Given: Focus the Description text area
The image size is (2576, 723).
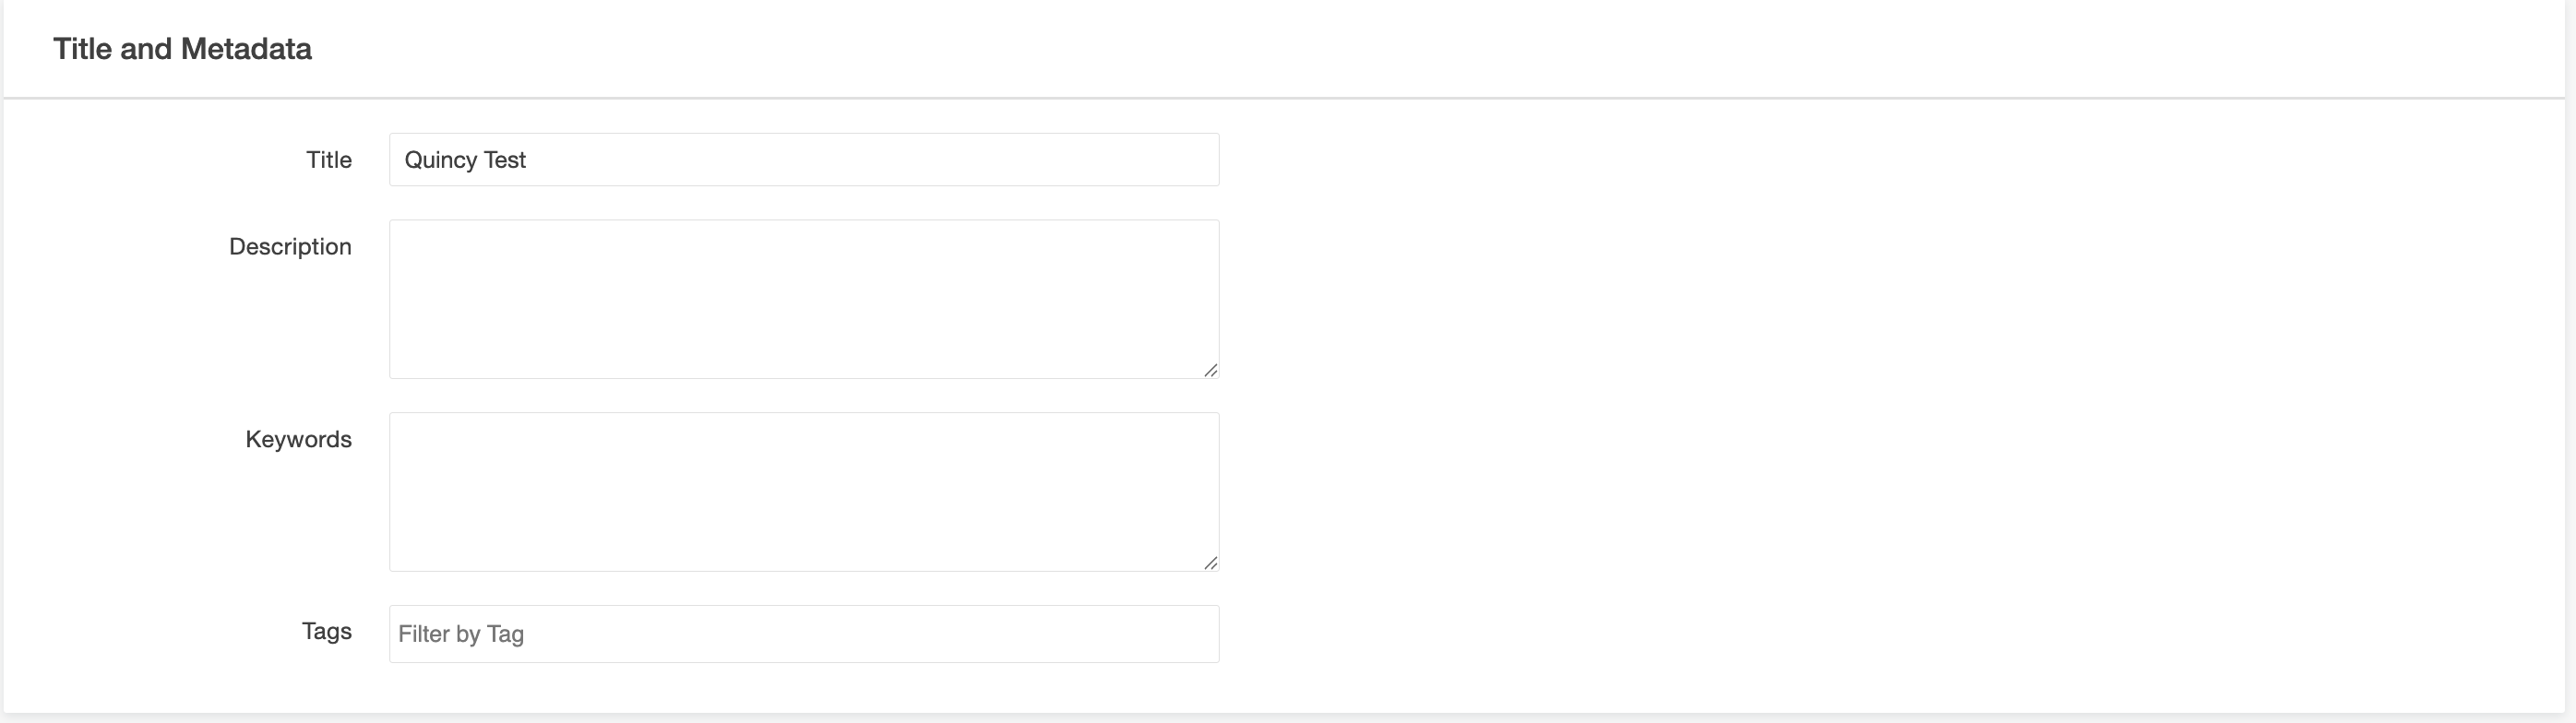Looking at the screenshot, I should click(803, 298).
